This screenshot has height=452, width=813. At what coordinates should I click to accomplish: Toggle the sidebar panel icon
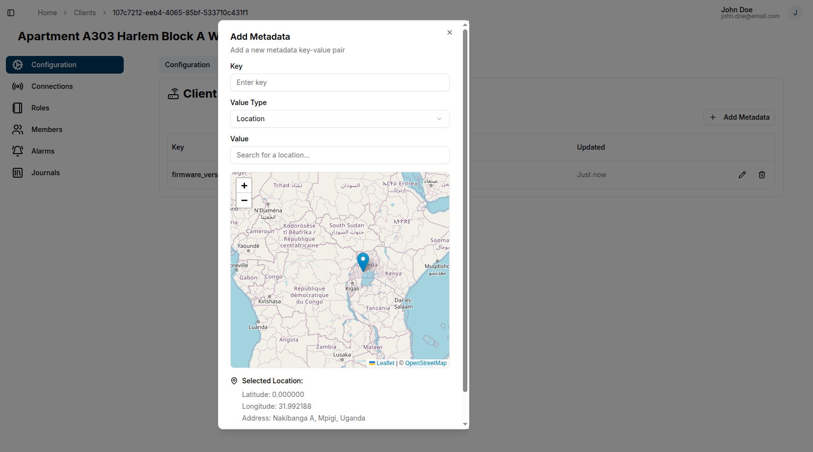pos(11,13)
